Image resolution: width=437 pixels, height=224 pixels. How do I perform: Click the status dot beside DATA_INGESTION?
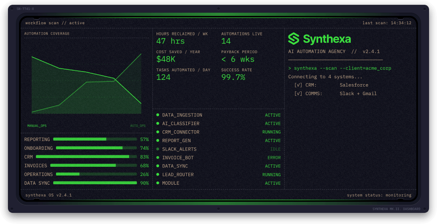coord(158,115)
